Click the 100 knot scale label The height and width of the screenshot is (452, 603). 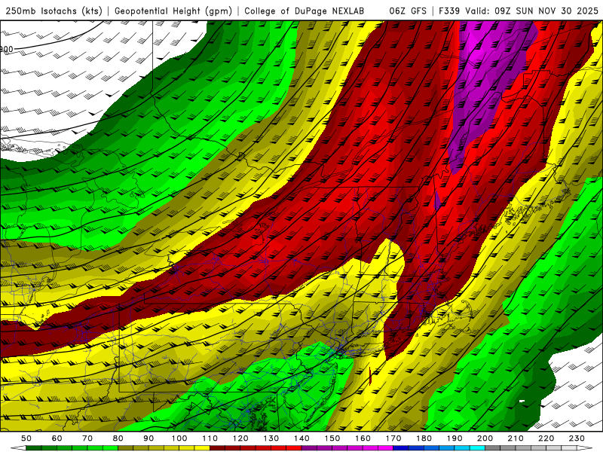point(179,438)
